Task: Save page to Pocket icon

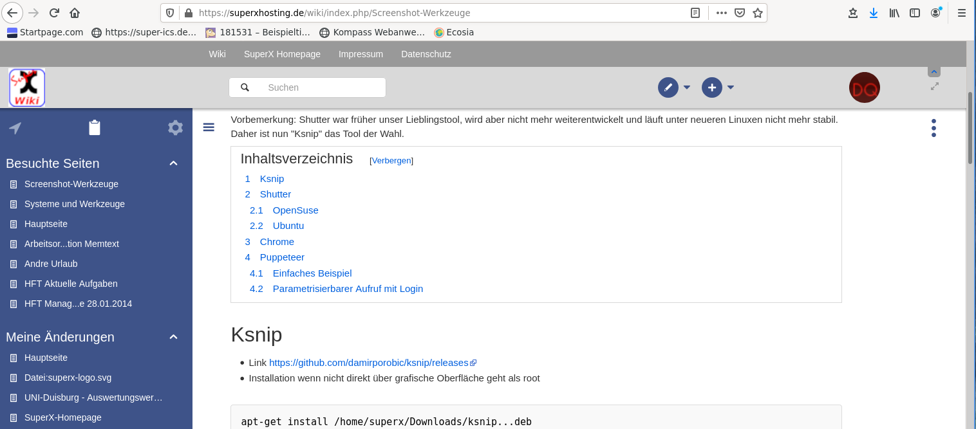Action: 740,13
